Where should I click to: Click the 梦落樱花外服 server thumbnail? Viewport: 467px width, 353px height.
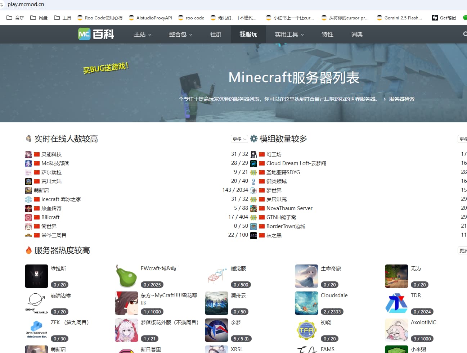[126, 330]
